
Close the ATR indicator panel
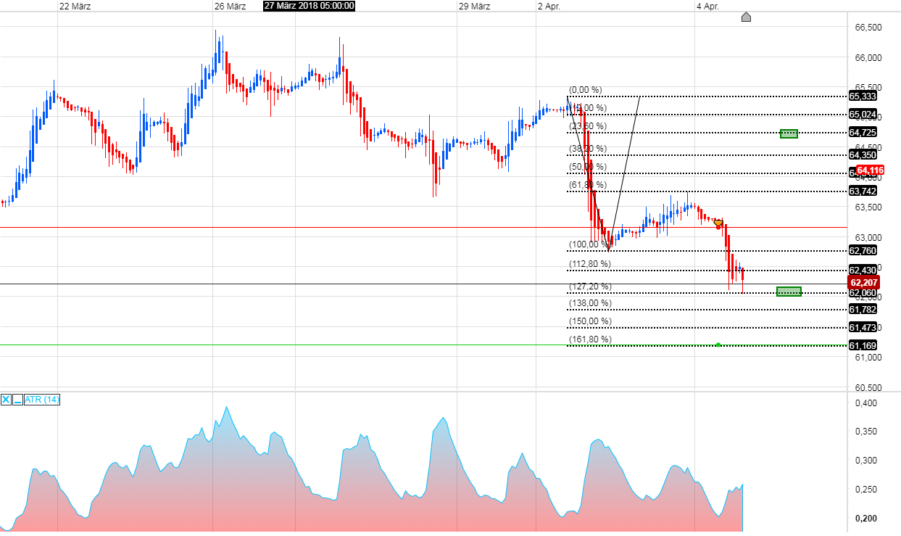pyautogui.click(x=6, y=400)
